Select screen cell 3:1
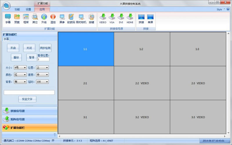The image size is (232, 145). point(86,117)
